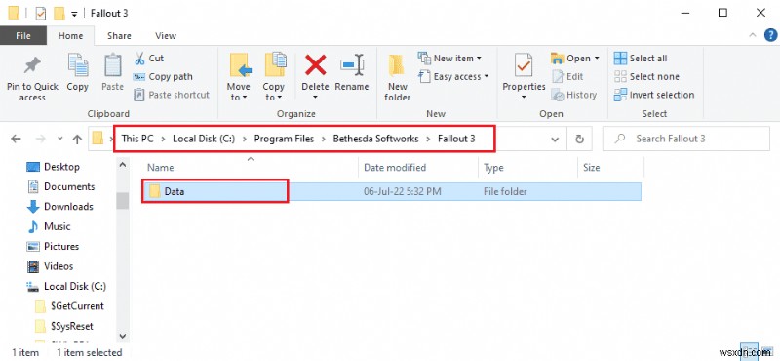Switch to the View ribbon tab
Viewport: 780px width, 361px height.
tap(166, 36)
